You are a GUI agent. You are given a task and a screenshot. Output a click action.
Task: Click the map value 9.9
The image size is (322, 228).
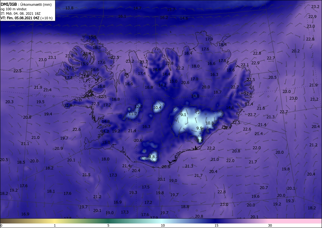click(x=199, y=128)
